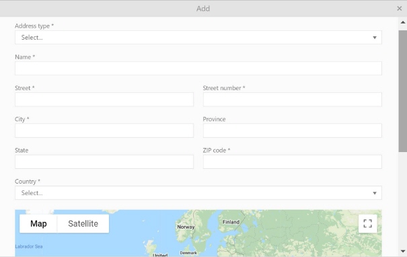
Task: Close the Add dialog
Action: (x=399, y=9)
